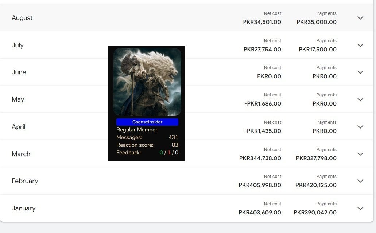Viewport: 376px width, 233px height.
Task: Expand the July billing row chevron
Action: [x=360, y=45]
